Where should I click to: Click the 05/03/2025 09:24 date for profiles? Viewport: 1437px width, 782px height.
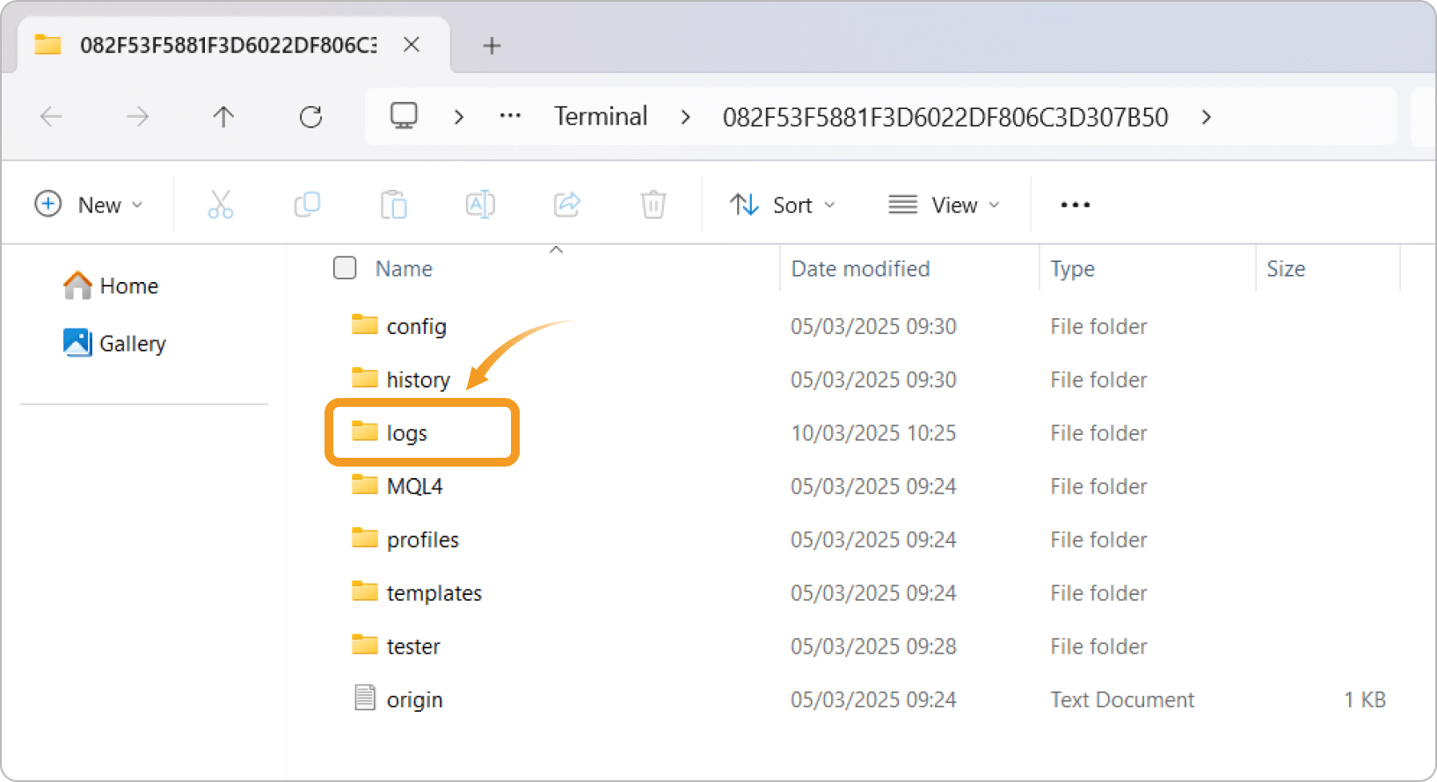point(873,539)
